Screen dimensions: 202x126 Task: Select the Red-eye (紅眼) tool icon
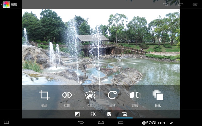(x=67, y=95)
